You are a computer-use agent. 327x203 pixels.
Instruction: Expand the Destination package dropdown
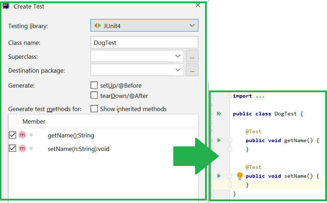178,70
